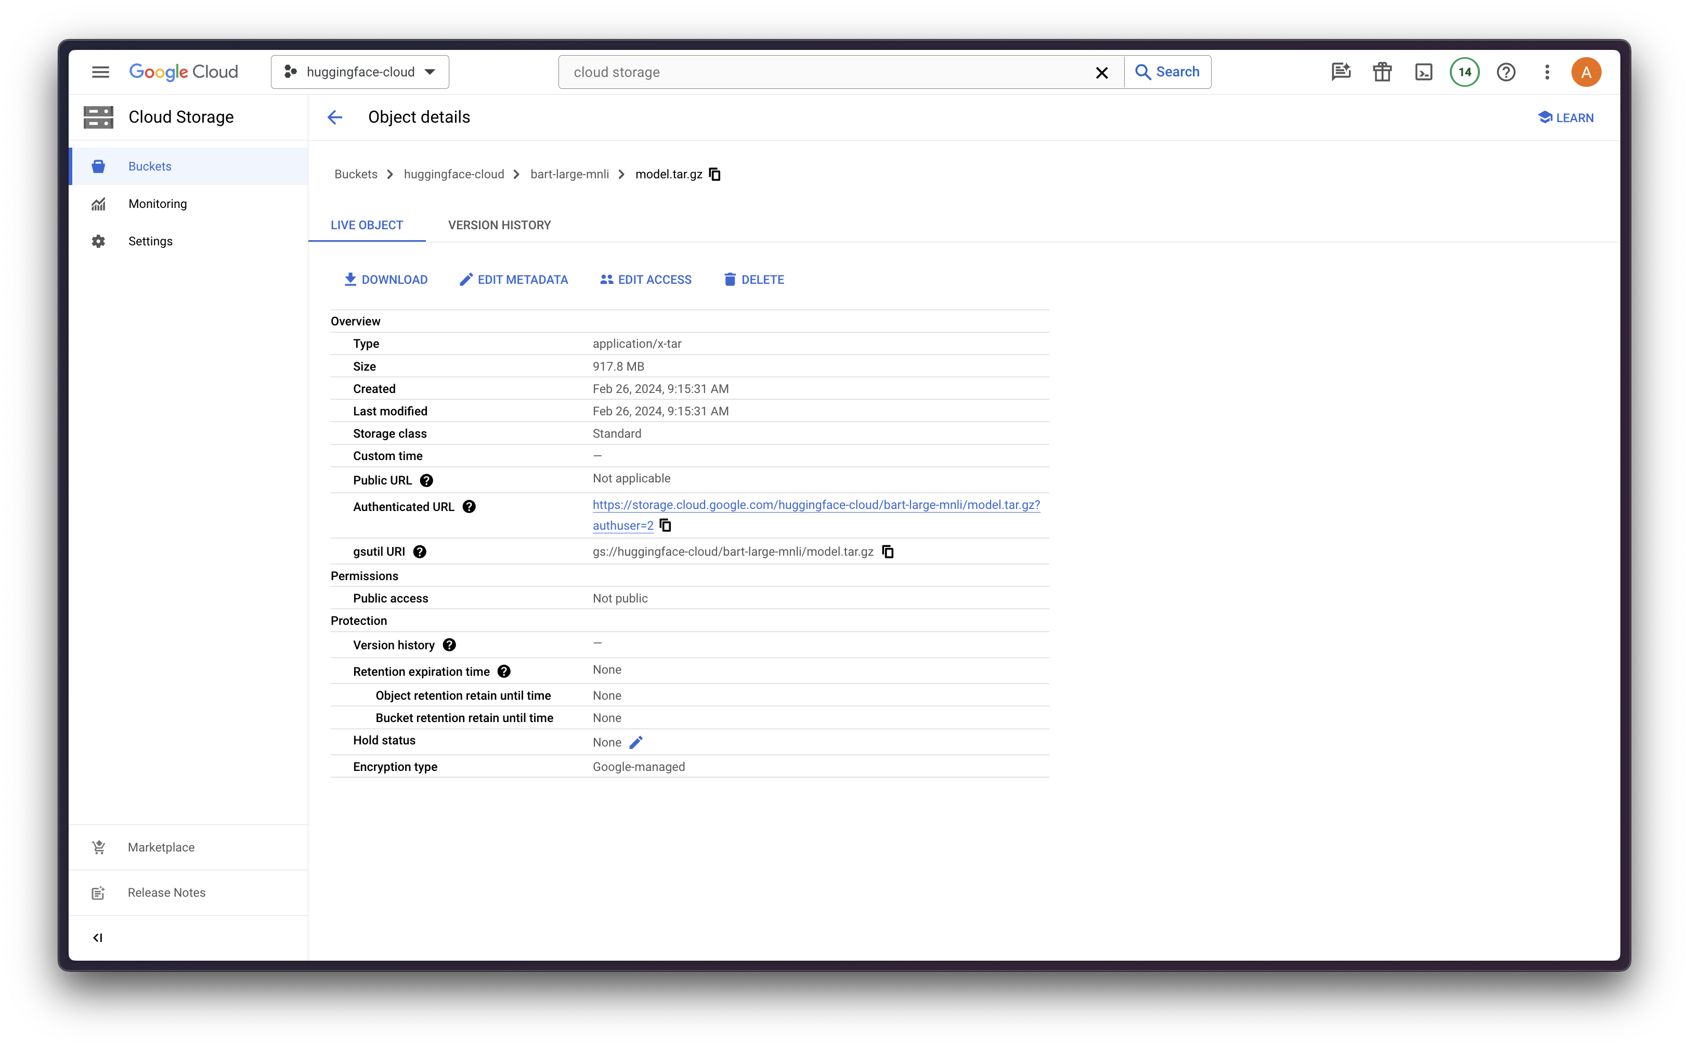The height and width of the screenshot is (1048, 1689).
Task: Copy the gsutil URI to clipboard
Action: coord(888,552)
